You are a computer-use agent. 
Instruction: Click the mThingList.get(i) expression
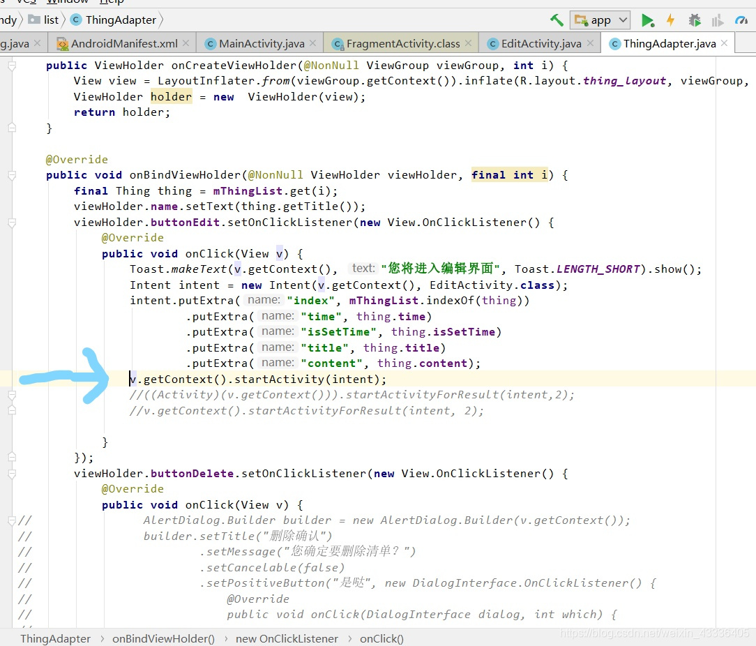pos(273,191)
